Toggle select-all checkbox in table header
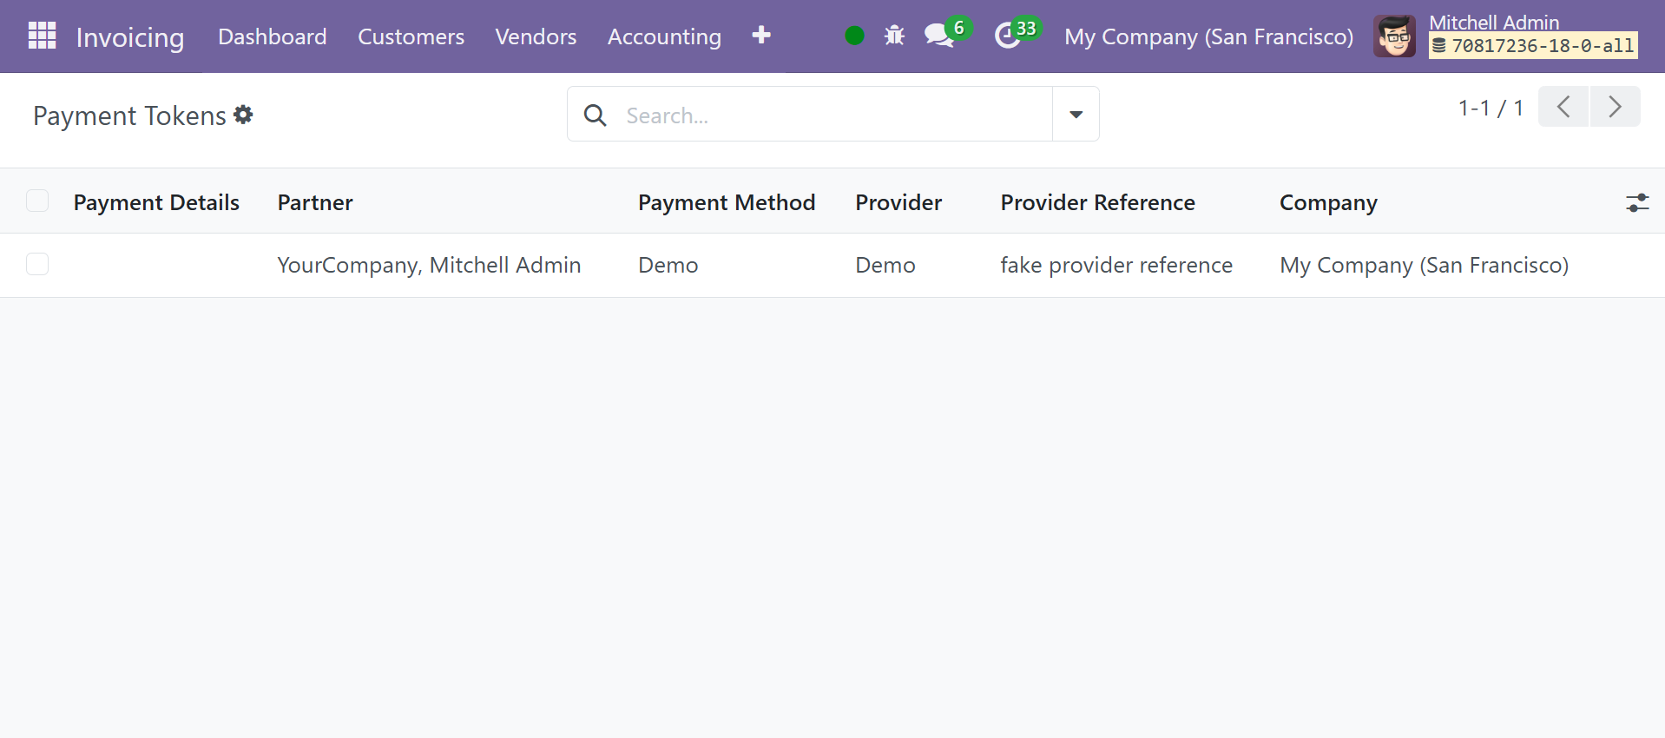This screenshot has height=738, width=1665. pyautogui.click(x=37, y=201)
